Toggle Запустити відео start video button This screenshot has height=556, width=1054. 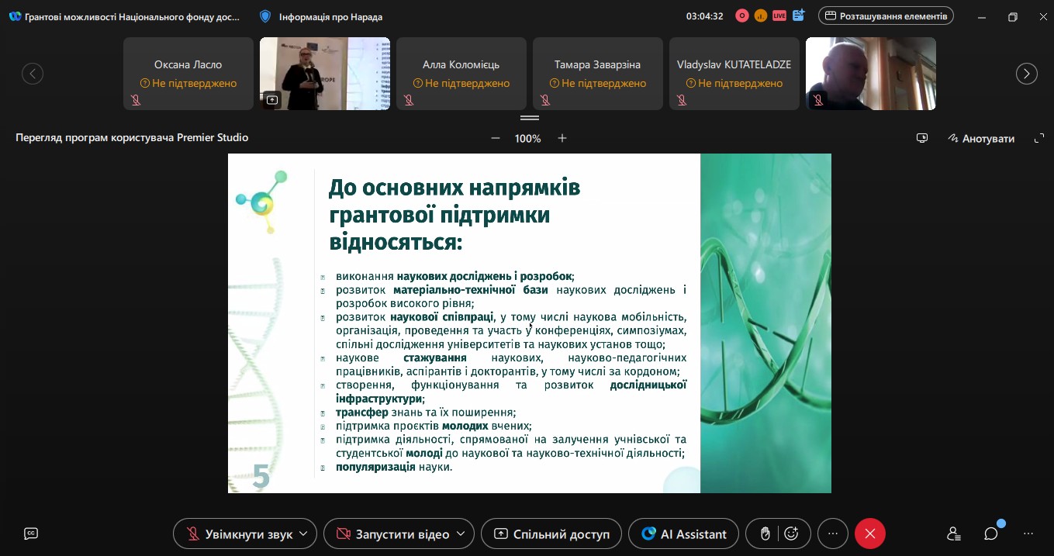pyautogui.click(x=393, y=534)
